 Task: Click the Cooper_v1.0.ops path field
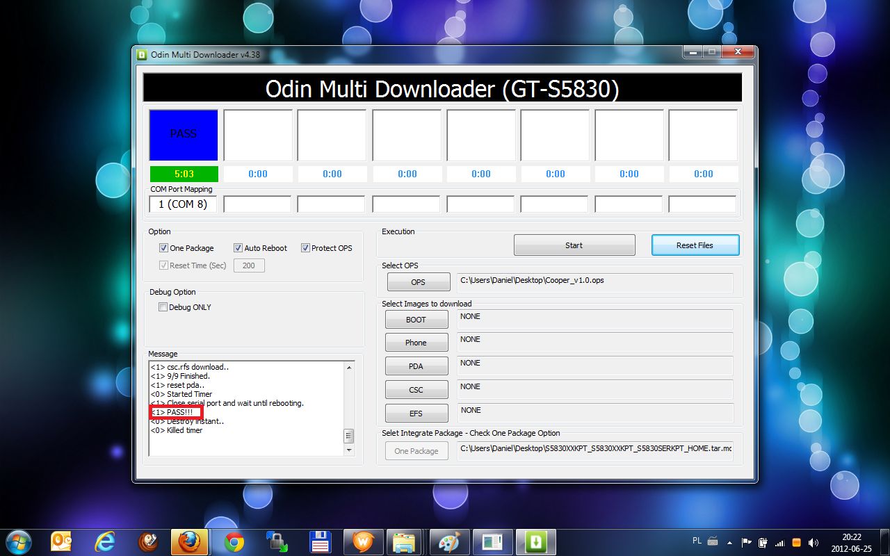(x=595, y=283)
